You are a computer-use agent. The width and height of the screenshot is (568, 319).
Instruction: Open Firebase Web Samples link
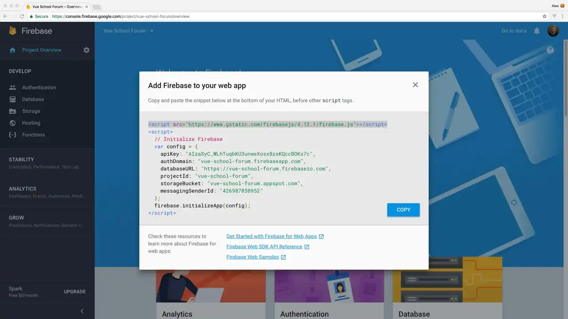point(252,257)
